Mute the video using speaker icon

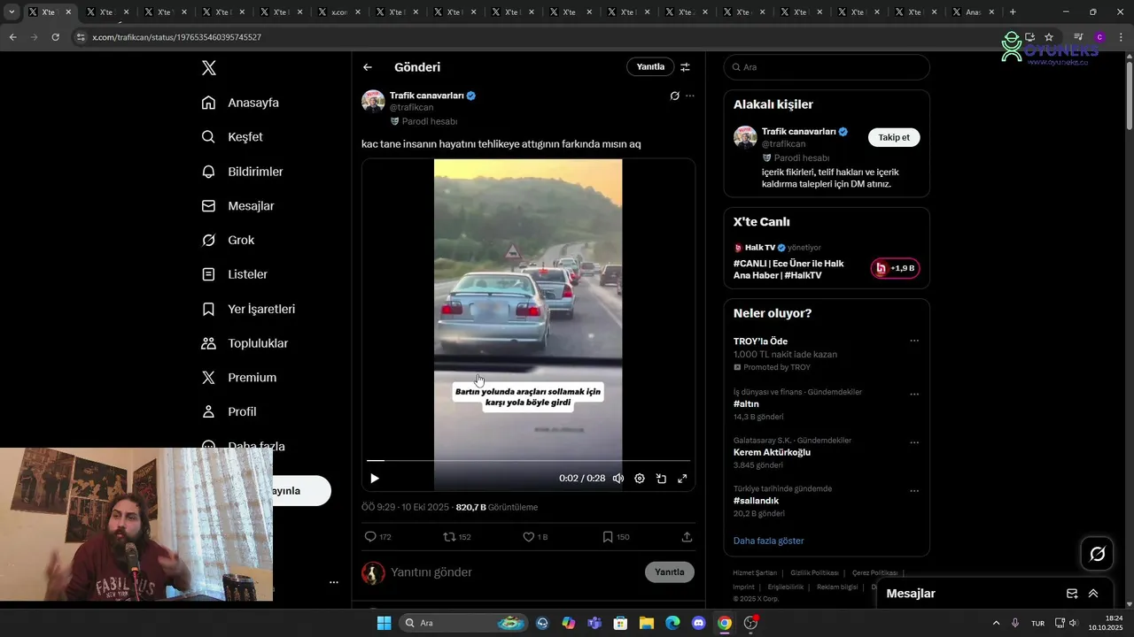click(618, 479)
